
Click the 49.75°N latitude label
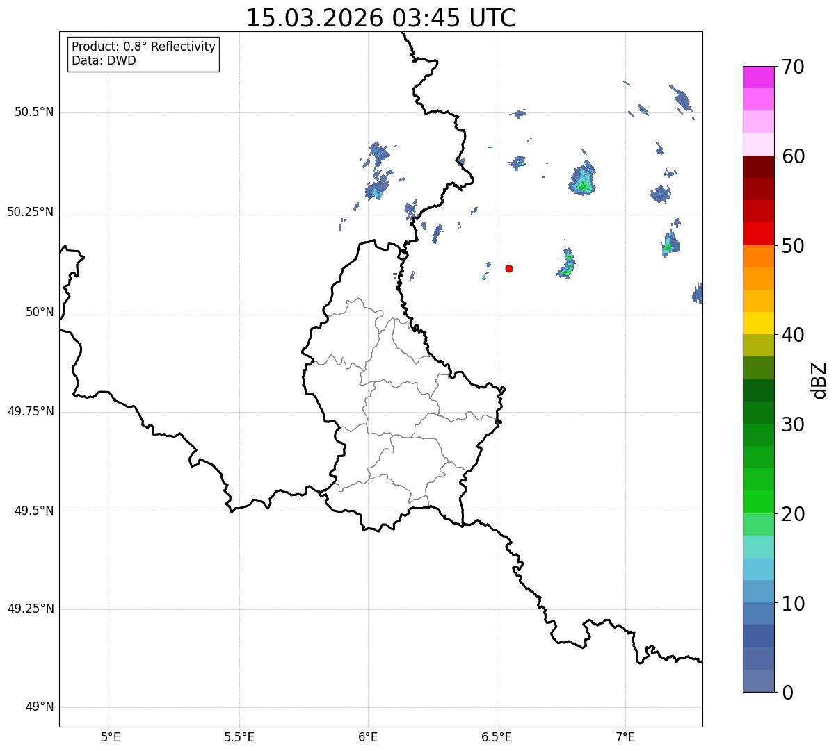coord(31,411)
